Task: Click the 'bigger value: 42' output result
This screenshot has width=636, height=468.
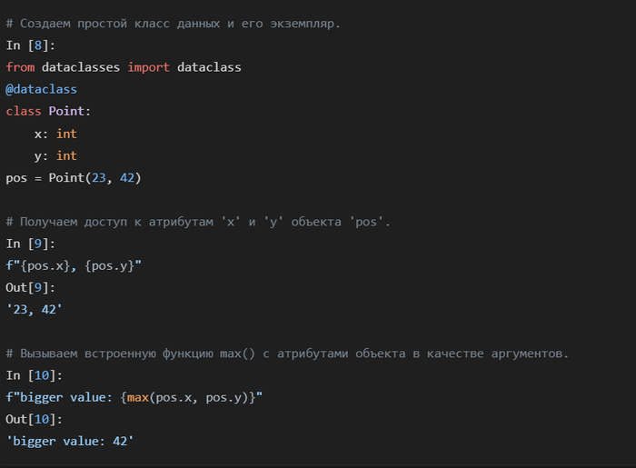Action: point(73,441)
